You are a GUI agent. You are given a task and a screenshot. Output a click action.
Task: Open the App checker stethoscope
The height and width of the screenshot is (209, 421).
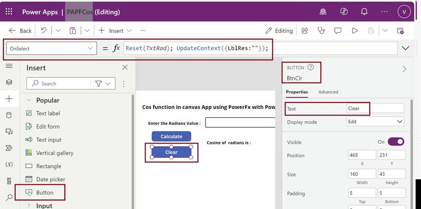[x=321, y=31]
